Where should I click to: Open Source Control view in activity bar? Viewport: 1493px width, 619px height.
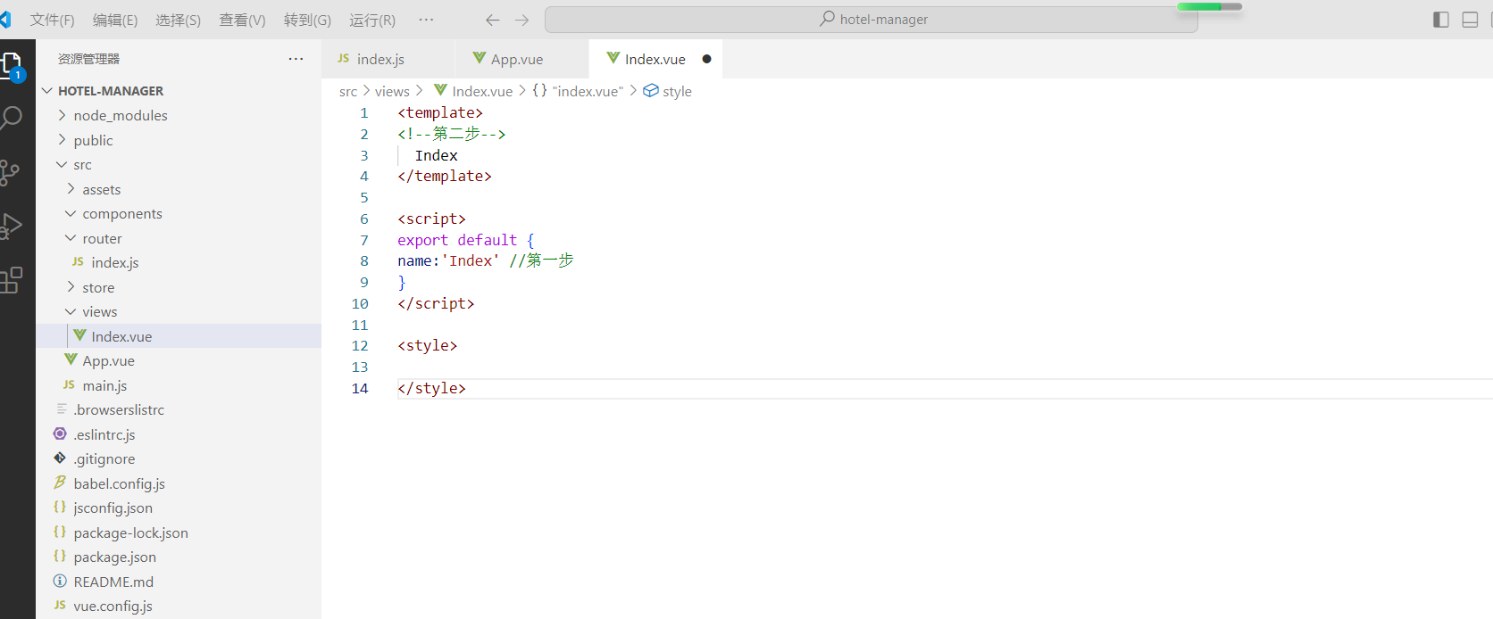[10, 172]
